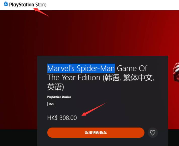Open the PlayStation Store logo link

[25, 5]
